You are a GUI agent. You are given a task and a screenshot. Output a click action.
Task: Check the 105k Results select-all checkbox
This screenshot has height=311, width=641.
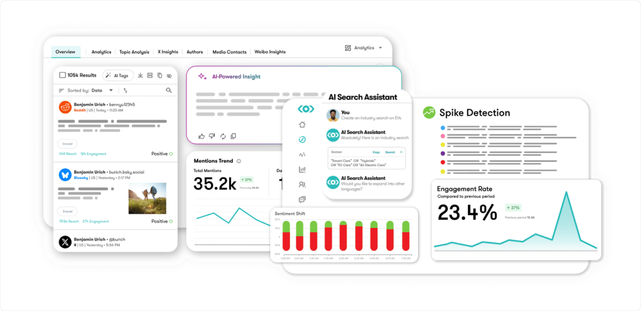[63, 75]
